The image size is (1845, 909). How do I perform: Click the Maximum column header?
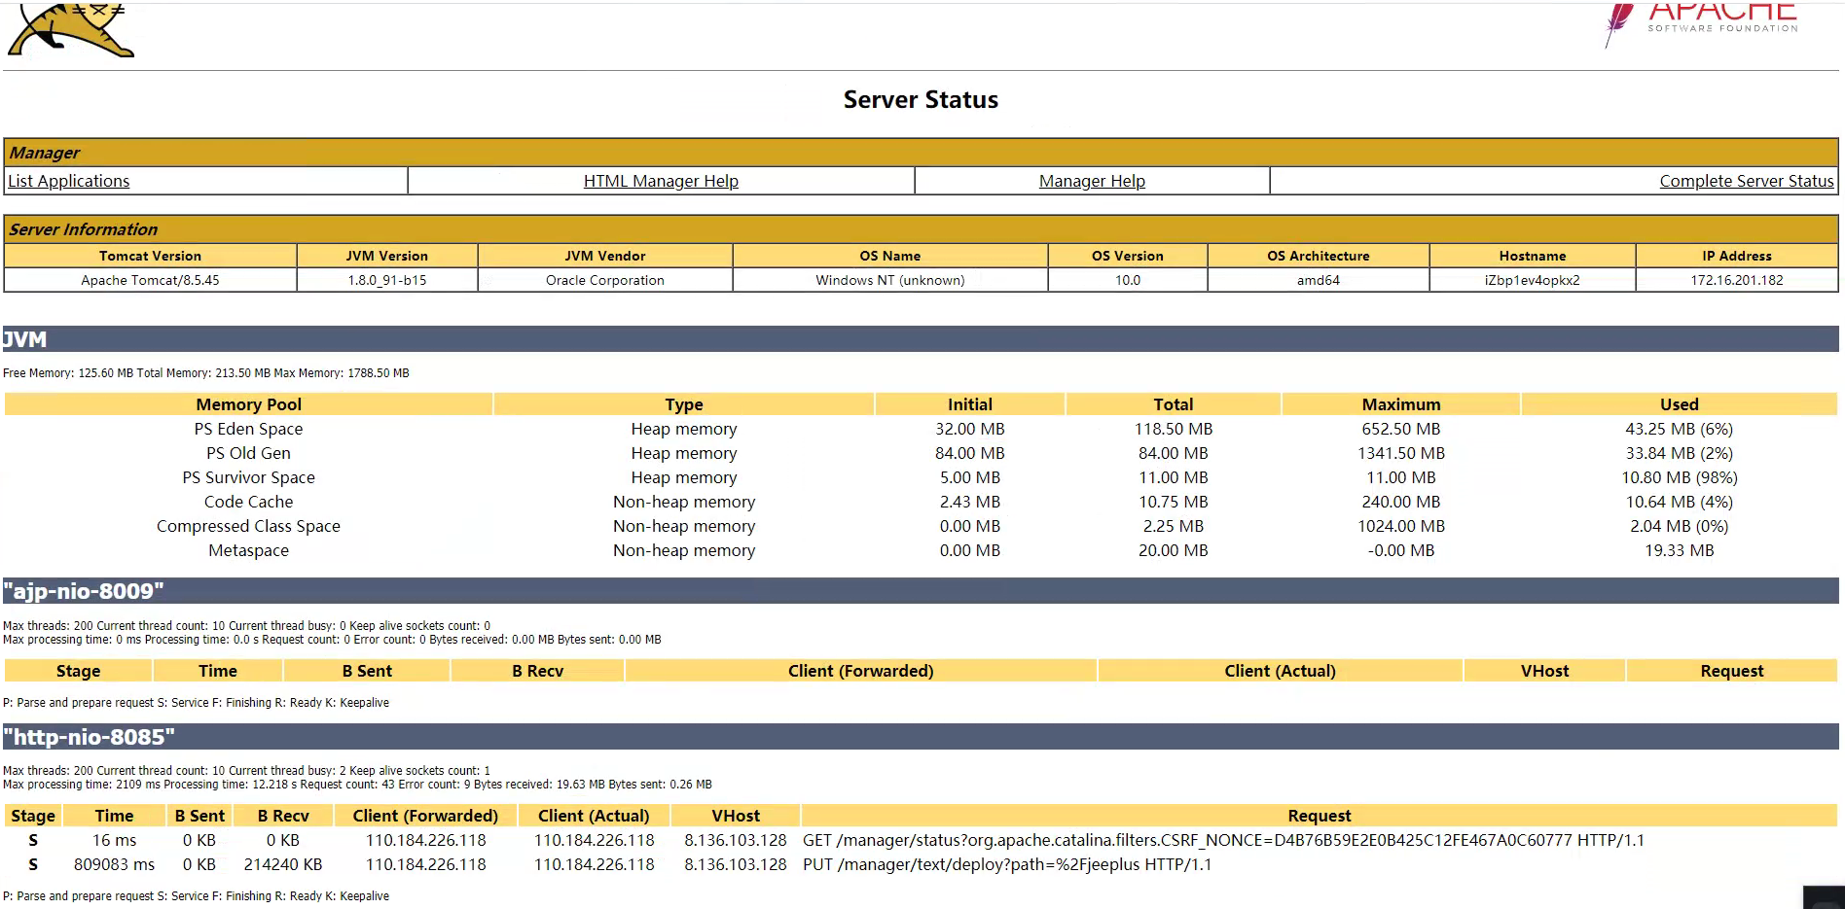pyautogui.click(x=1401, y=404)
